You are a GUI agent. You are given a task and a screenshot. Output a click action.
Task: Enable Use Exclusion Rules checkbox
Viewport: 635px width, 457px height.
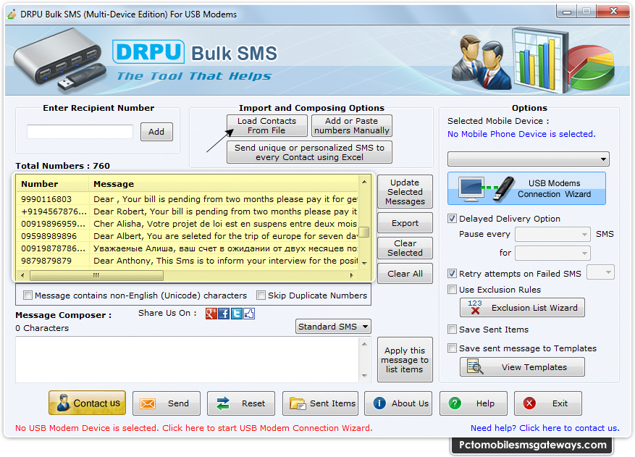[x=452, y=289]
